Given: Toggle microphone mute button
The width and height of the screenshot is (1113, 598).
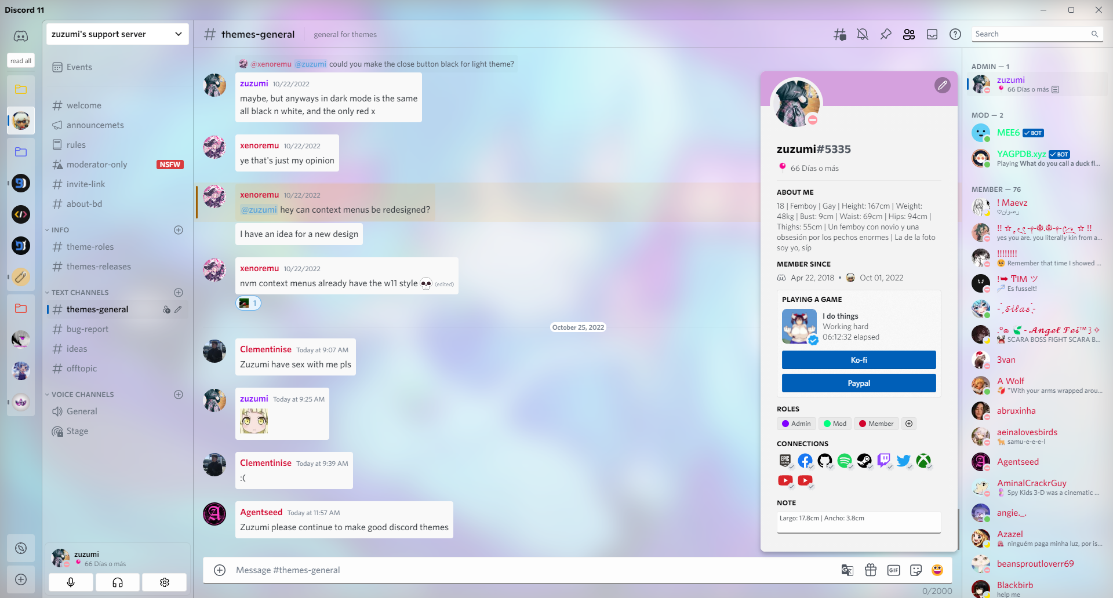Looking at the screenshot, I should pyautogui.click(x=71, y=582).
